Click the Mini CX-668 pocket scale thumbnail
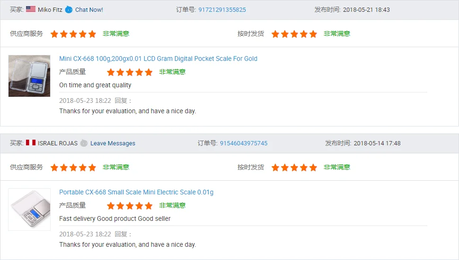The width and height of the screenshot is (459, 260). click(29, 76)
